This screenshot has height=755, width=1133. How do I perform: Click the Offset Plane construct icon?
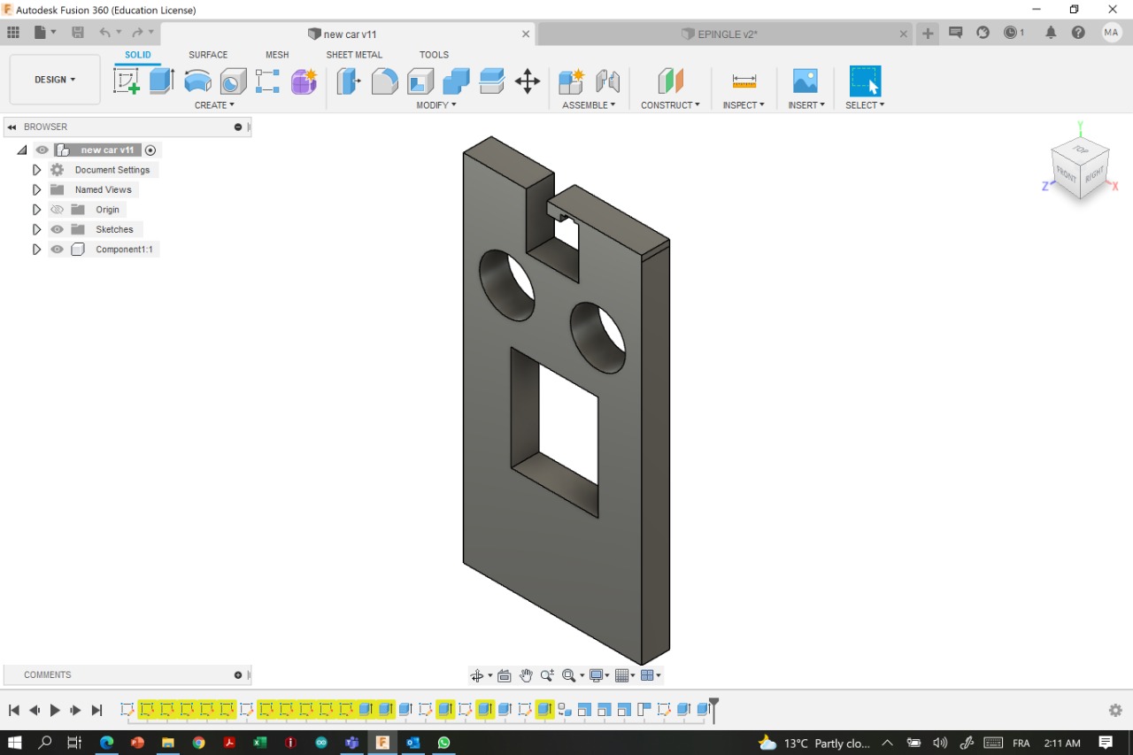tap(670, 81)
